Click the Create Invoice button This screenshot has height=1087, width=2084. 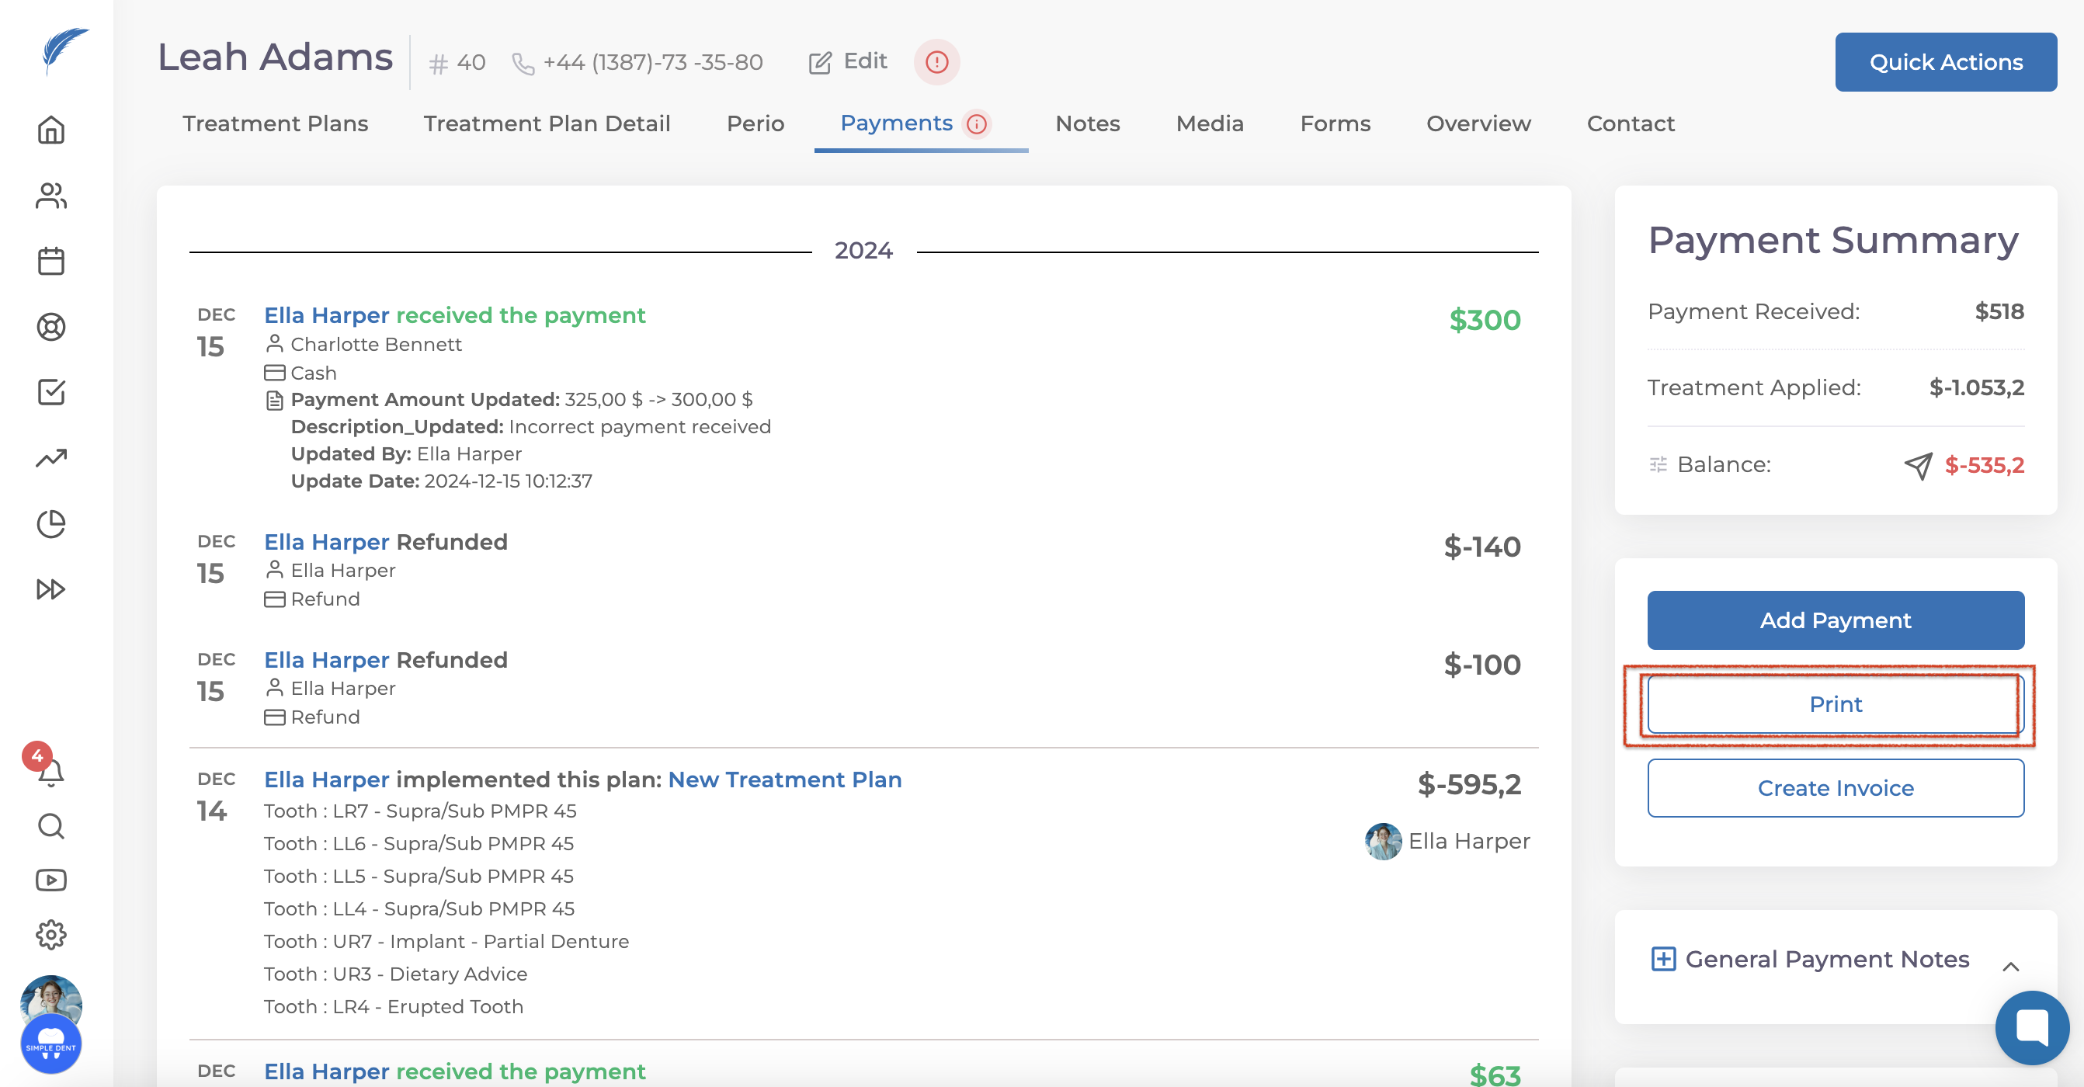click(1835, 788)
